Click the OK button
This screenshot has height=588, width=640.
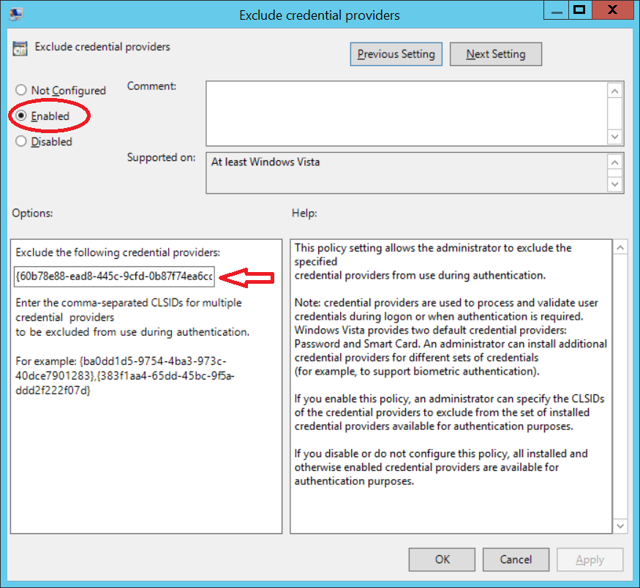(441, 559)
